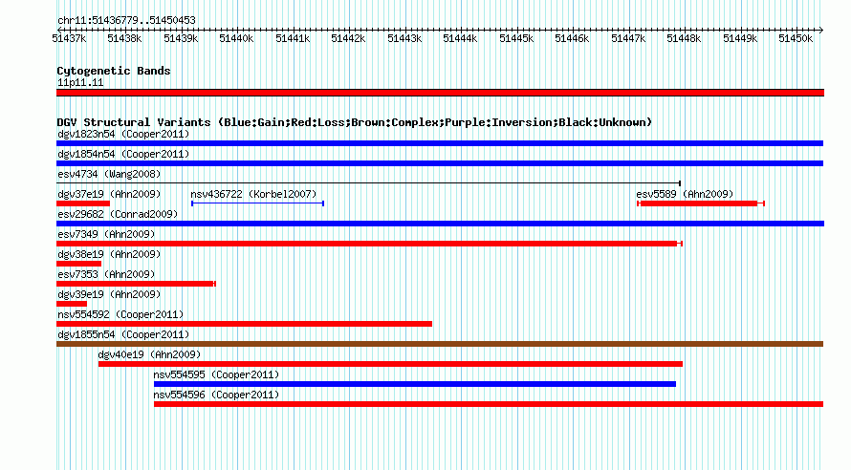Select the dgv38e19 short red bar
This screenshot has width=851, height=470.
(78, 264)
